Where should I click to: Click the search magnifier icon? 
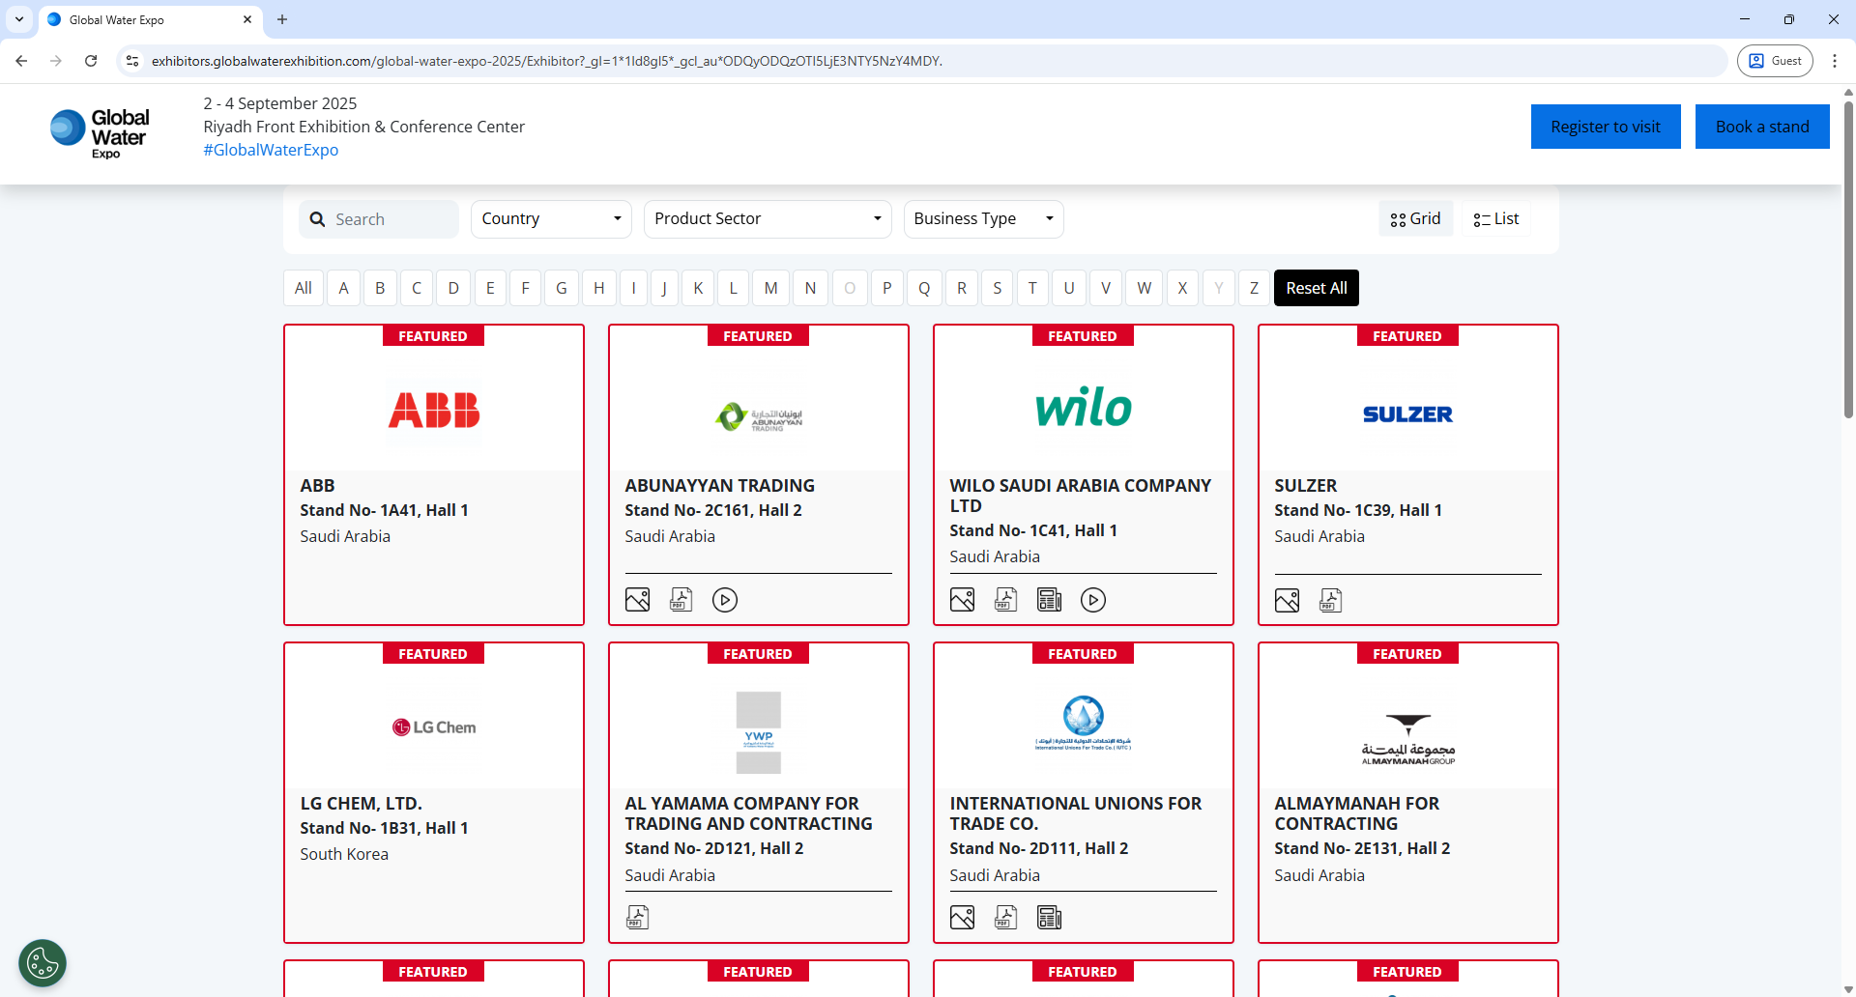(x=317, y=218)
